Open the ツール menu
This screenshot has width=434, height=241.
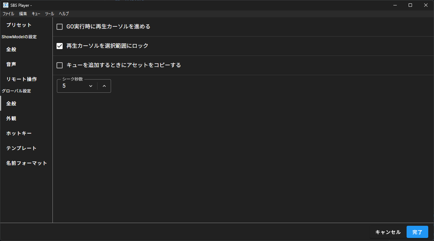[49, 14]
